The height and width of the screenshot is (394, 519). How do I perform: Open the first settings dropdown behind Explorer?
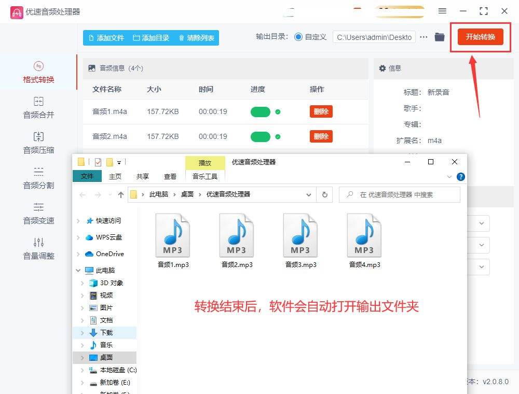point(482,223)
